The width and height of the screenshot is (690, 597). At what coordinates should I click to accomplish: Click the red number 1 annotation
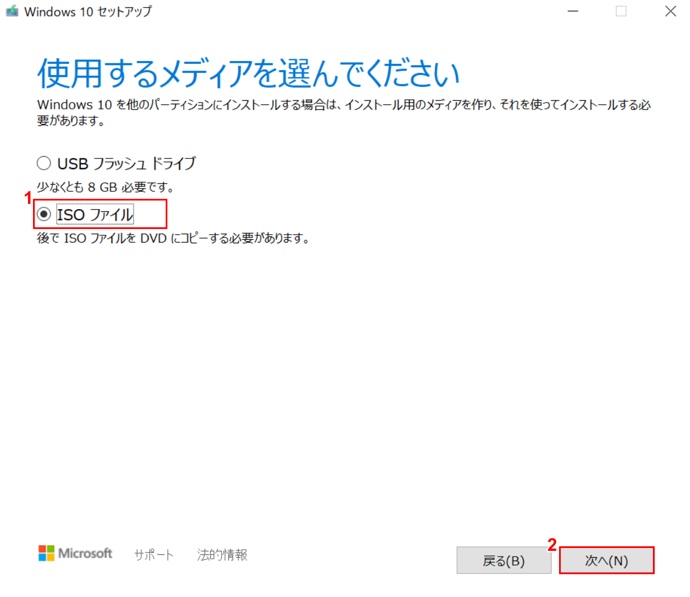tap(27, 198)
